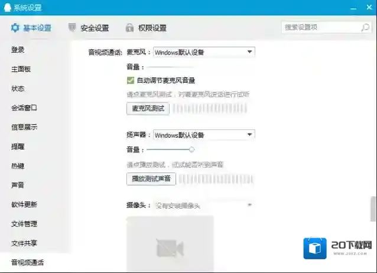Click the QQ logo in title bar
The height and width of the screenshot is (273, 377).
pyautogui.click(x=6, y=7)
